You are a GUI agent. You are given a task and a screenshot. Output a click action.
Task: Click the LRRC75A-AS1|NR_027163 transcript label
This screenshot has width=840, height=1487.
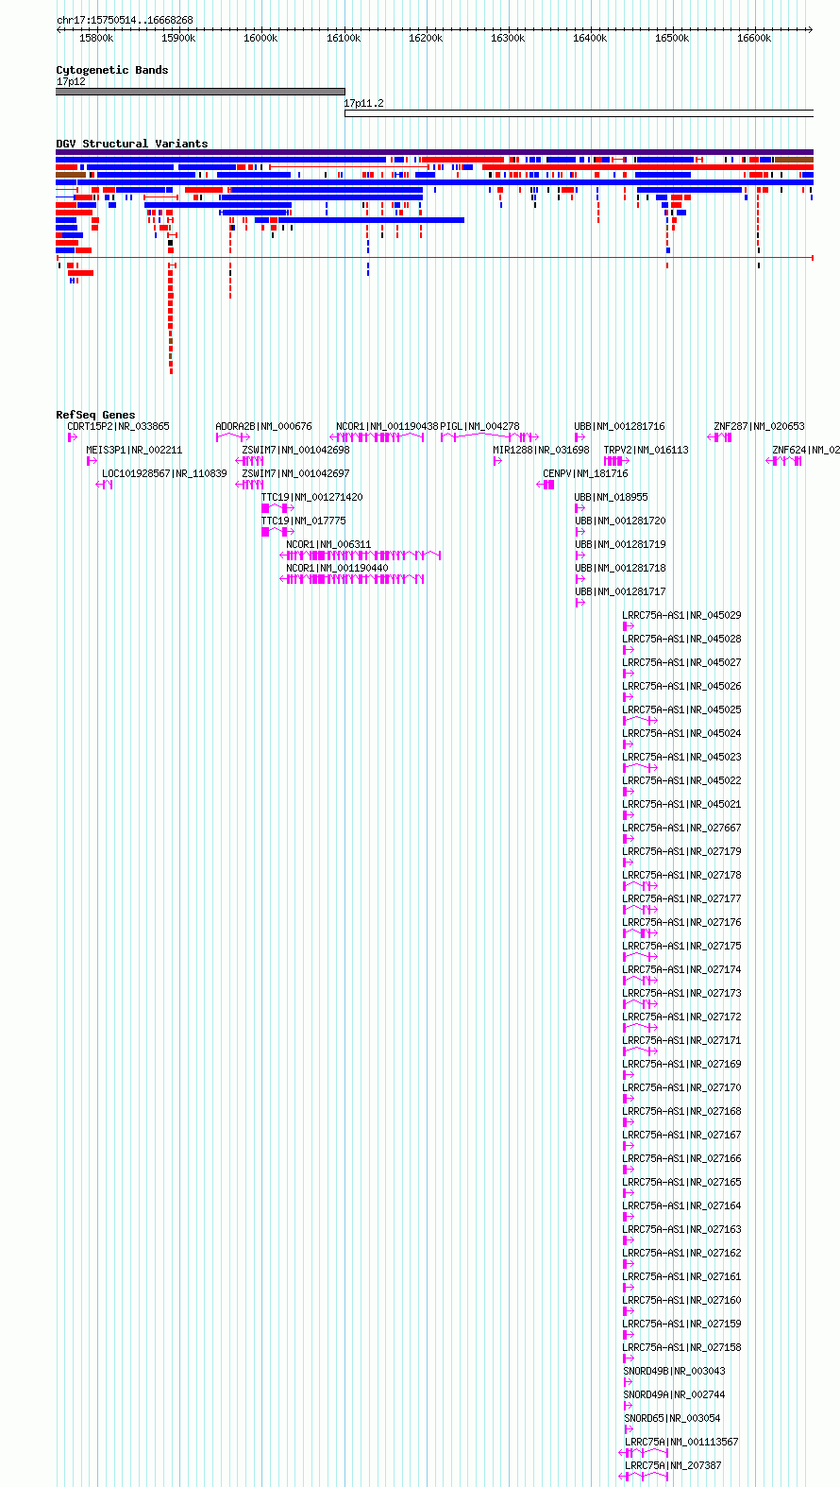point(681,1229)
